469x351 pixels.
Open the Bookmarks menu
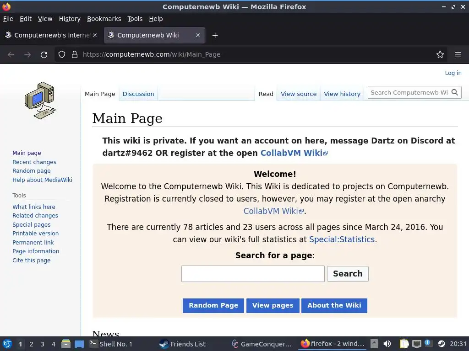pos(104,19)
